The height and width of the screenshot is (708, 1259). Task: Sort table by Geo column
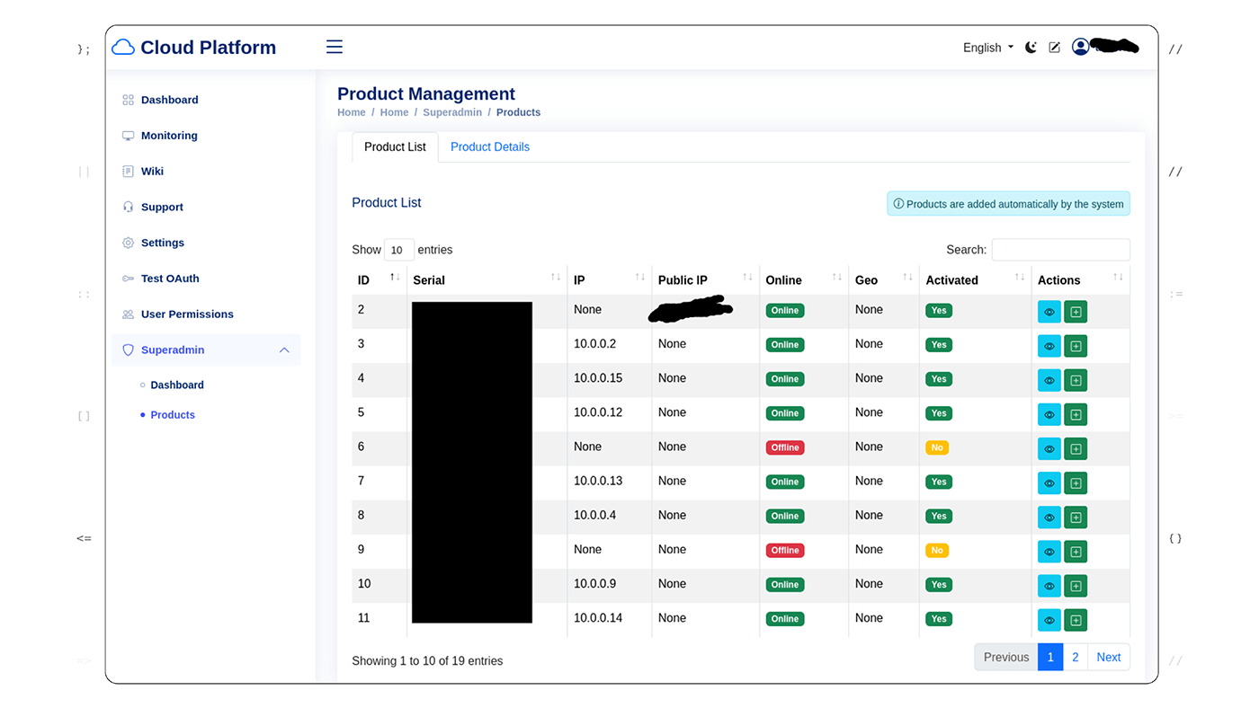[883, 280]
